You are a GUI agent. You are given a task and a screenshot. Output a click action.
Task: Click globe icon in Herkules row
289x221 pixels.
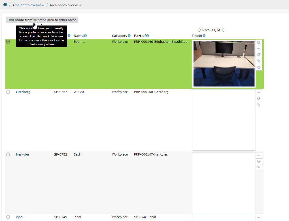tap(259, 161)
